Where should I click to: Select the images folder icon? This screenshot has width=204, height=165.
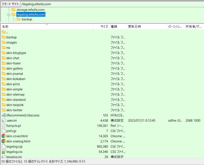point(4,42)
